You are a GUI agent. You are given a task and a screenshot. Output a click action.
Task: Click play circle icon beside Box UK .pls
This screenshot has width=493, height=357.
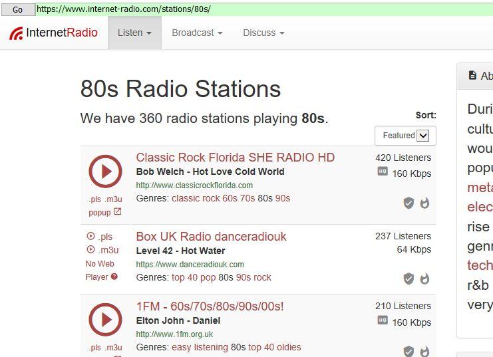click(x=90, y=236)
